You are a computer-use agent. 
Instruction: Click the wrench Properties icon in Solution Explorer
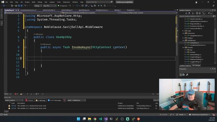pos(209,13)
